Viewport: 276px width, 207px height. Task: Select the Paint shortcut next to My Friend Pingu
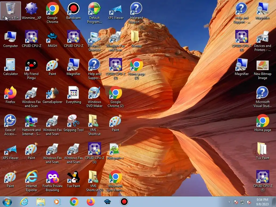point(53,67)
